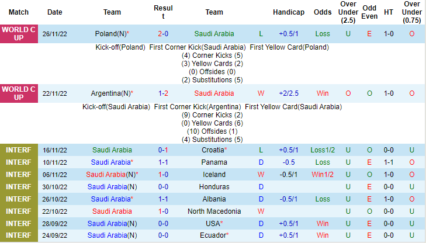Open the 2-0 match result score

164,34
